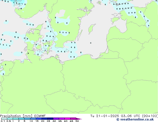The width and height of the screenshot is (158, 122).
Task: Click the '25' legend scale label
Action: [x=48, y=121]
